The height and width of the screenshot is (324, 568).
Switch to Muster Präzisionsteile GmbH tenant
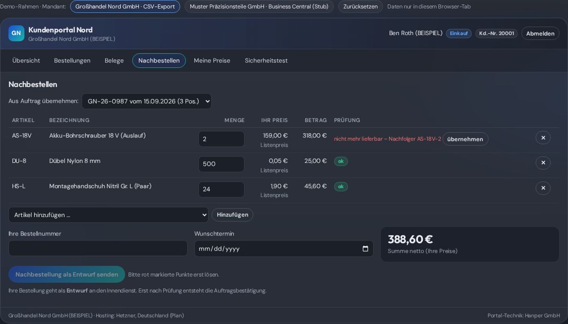[x=259, y=7]
